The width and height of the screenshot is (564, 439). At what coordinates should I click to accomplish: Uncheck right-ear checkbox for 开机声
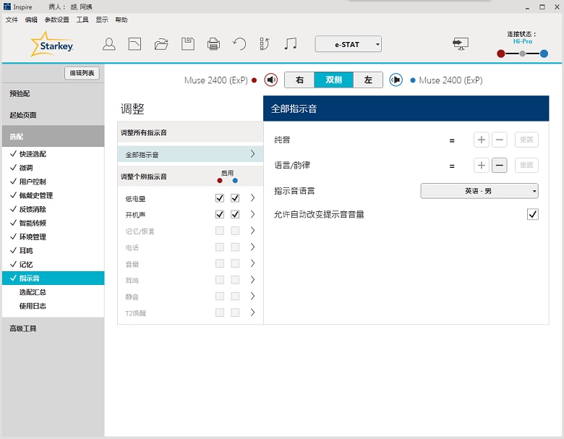tap(220, 215)
